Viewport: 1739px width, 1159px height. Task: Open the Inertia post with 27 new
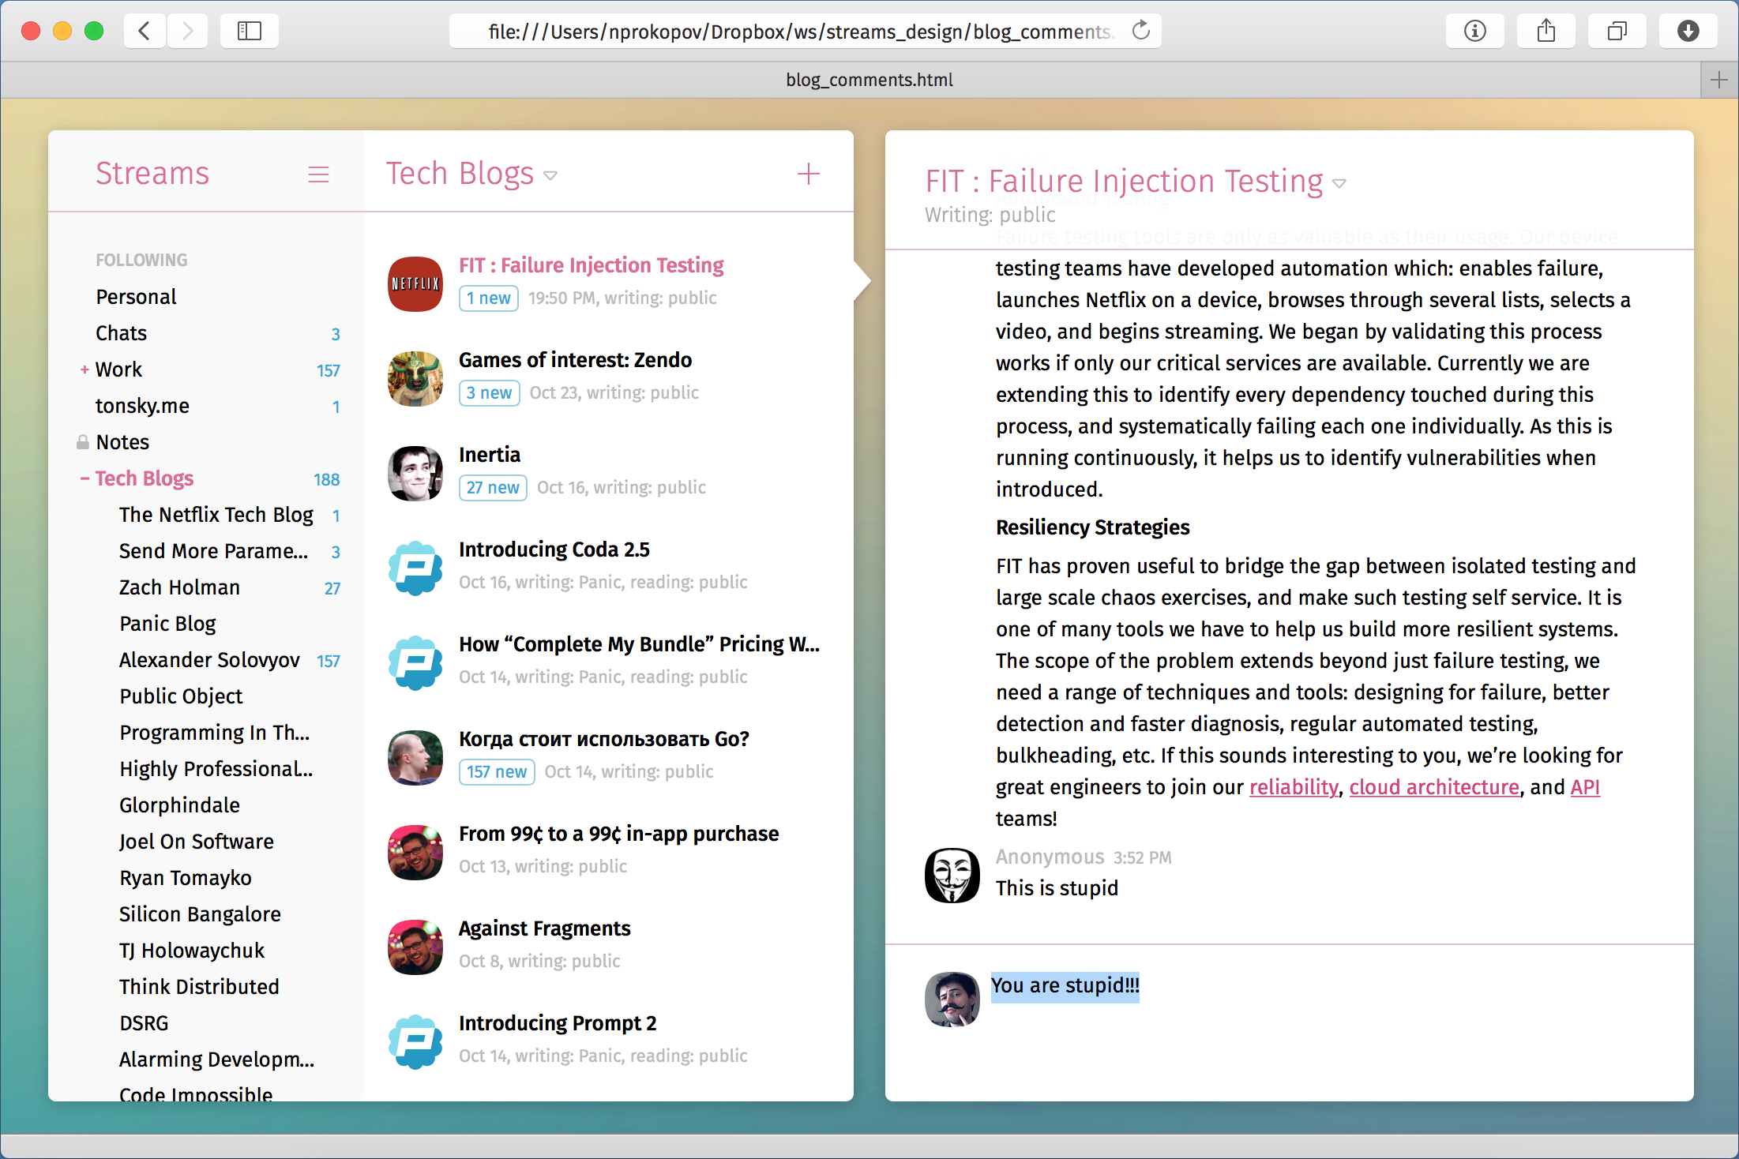pos(490,455)
